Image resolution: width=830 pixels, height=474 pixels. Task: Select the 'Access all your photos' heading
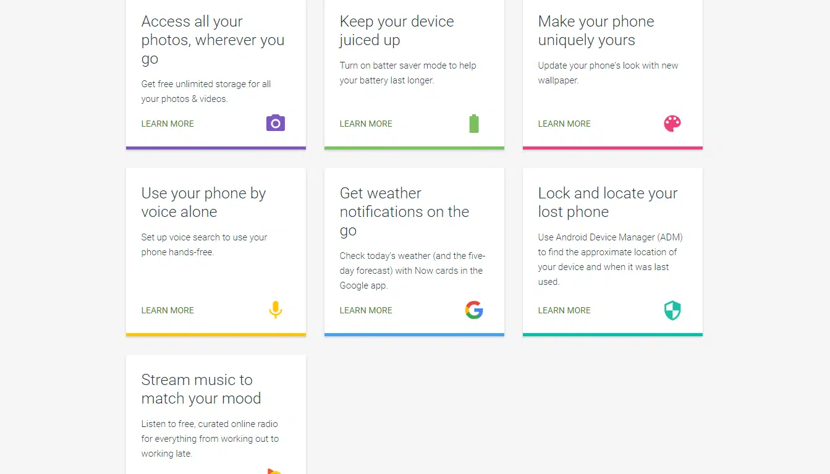213,40
